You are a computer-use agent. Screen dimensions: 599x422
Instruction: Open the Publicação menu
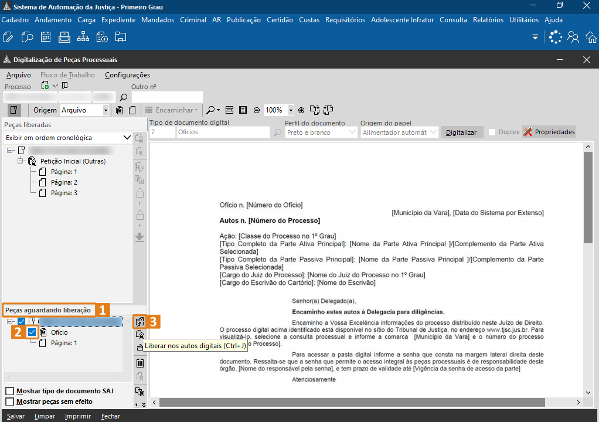click(244, 20)
